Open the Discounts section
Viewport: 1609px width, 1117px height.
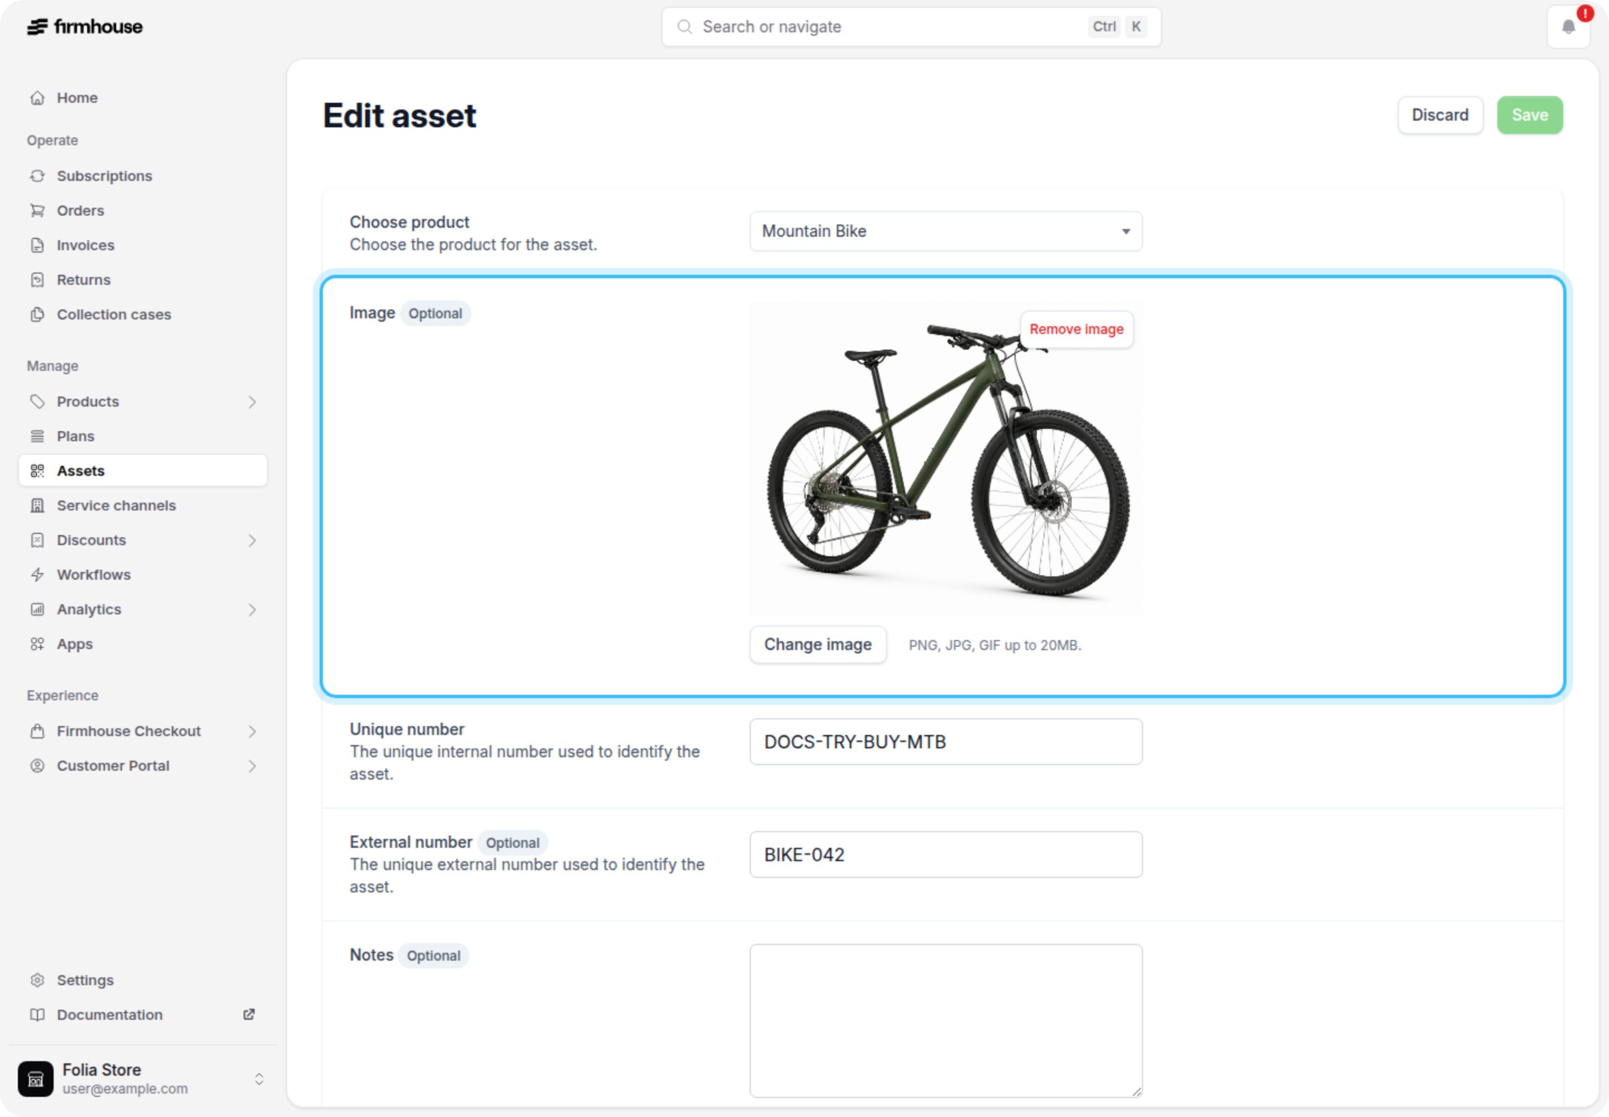92,540
